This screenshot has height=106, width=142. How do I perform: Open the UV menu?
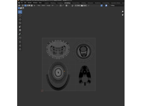click(x=52, y=6)
